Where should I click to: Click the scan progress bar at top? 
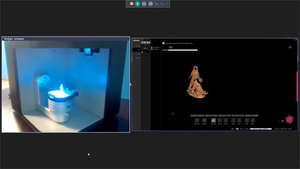pyautogui.click(x=180, y=50)
